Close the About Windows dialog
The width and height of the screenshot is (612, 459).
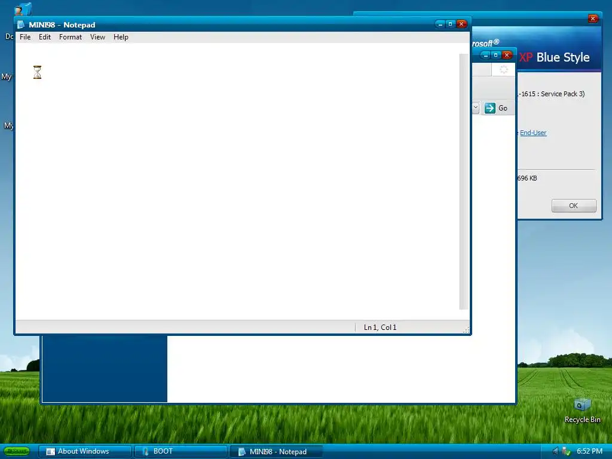coord(593,19)
